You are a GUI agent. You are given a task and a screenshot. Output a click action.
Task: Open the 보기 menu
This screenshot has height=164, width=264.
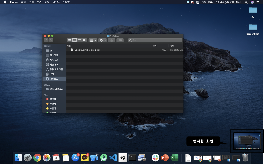[39, 2]
